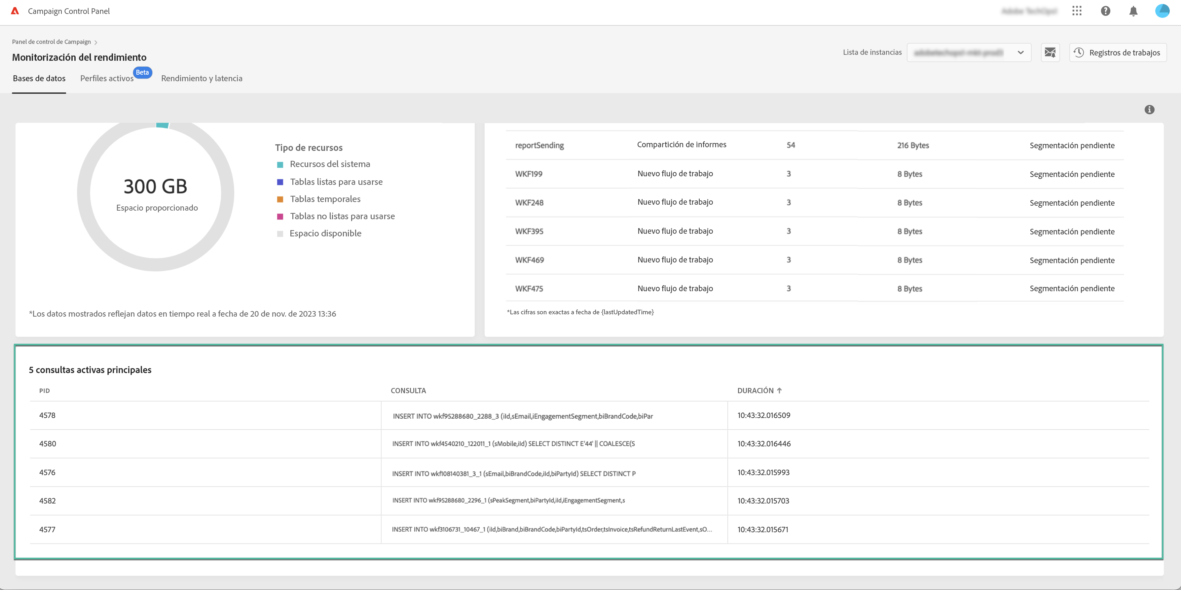
Task: Open Registros de trabajos
Action: pos(1118,52)
